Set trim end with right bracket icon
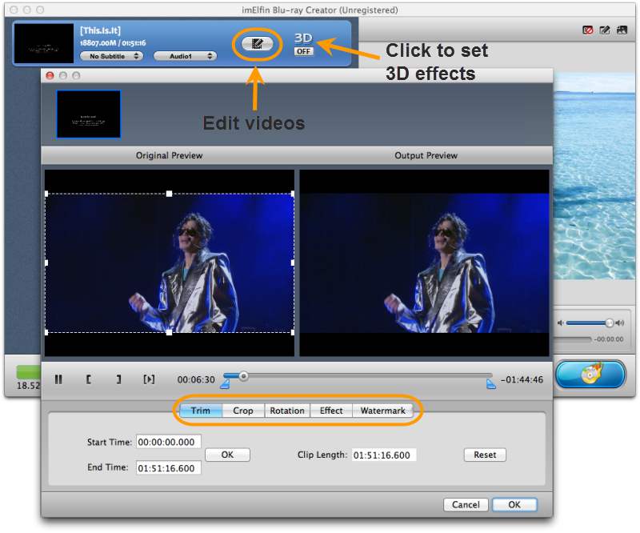 118,379
